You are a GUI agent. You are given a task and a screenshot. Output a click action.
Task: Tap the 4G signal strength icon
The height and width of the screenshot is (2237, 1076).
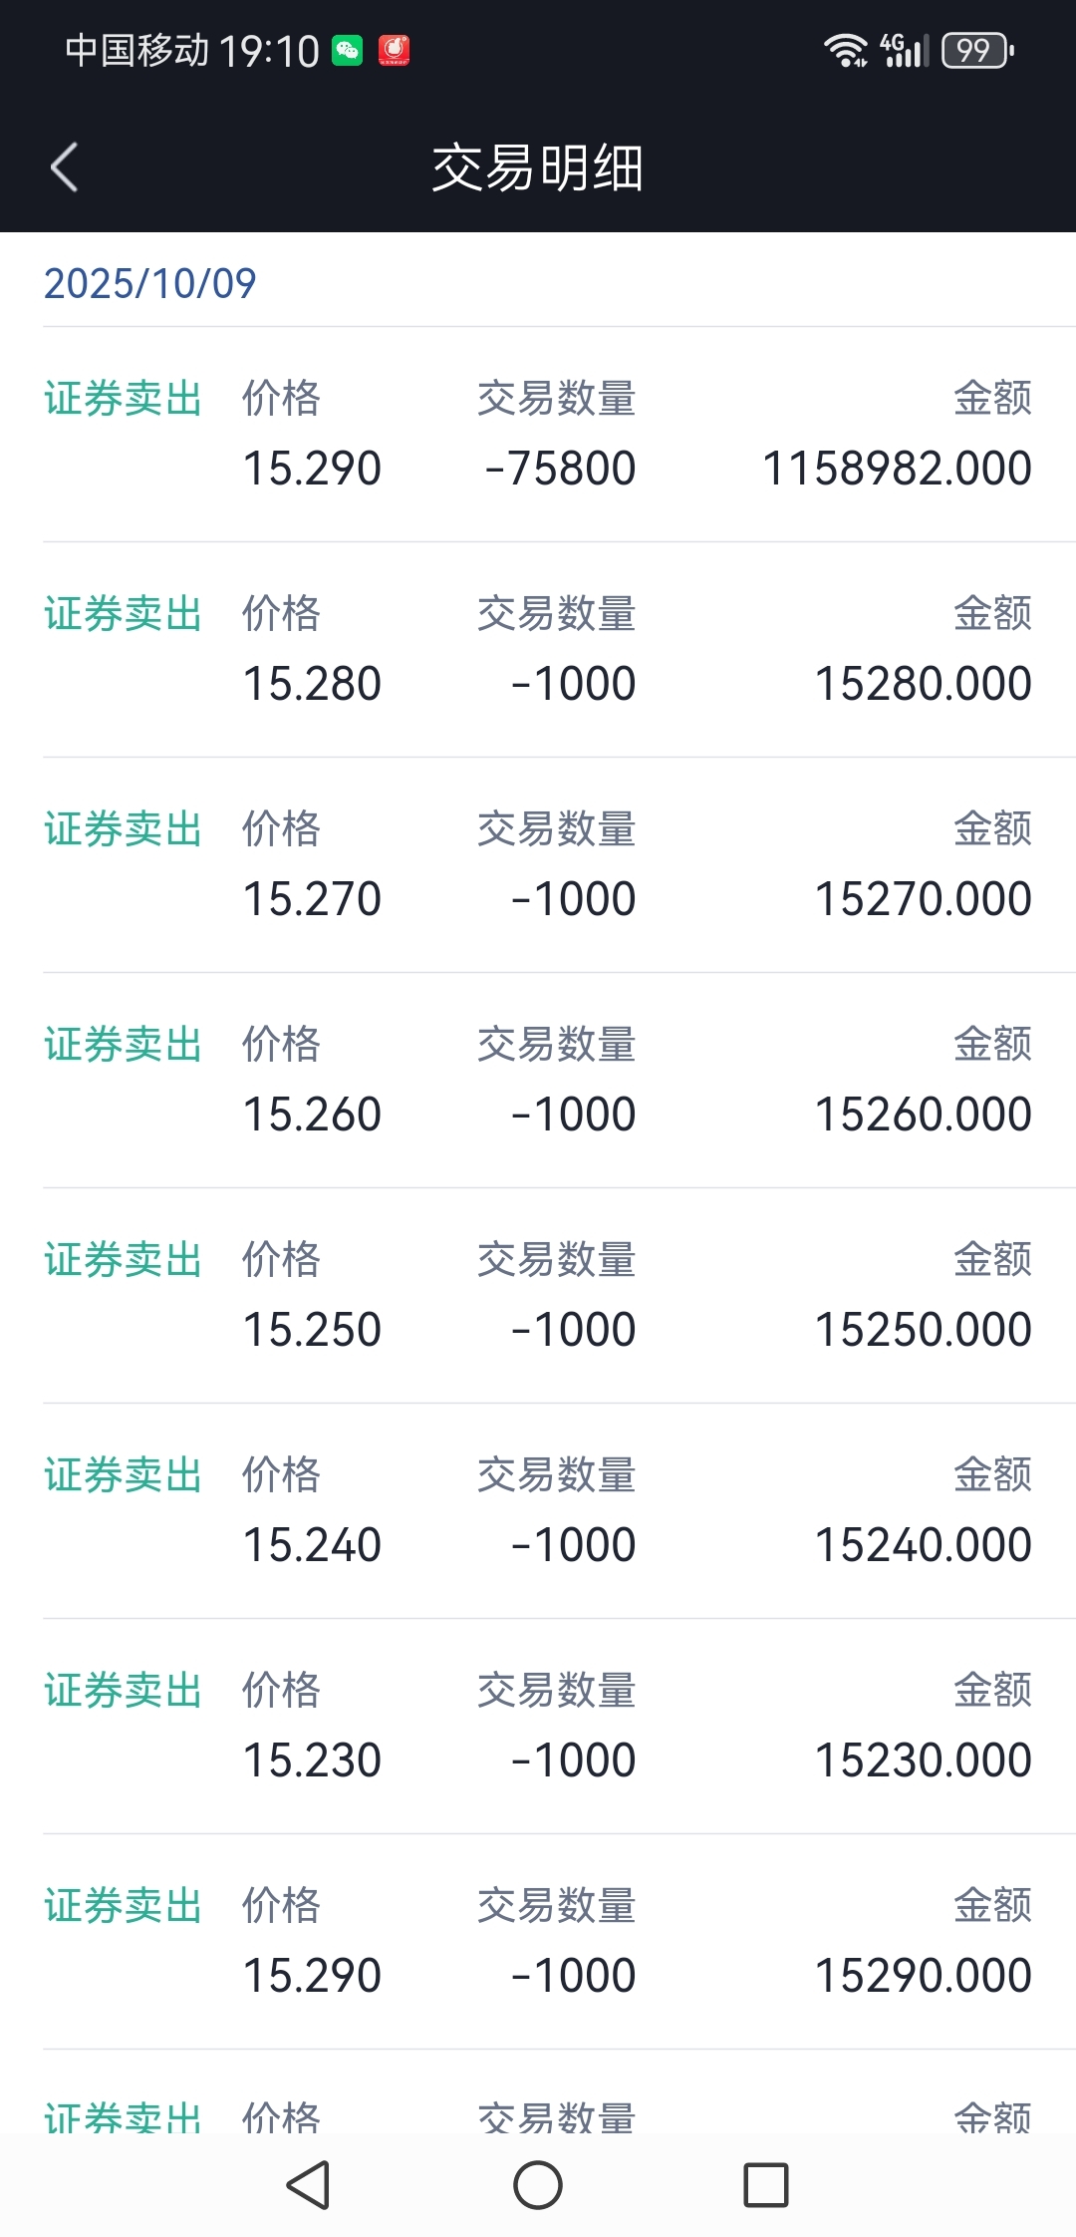(905, 50)
